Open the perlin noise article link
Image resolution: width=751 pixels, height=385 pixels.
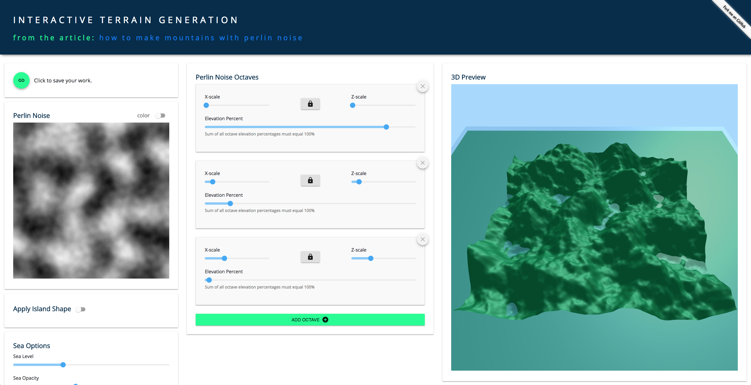201,38
